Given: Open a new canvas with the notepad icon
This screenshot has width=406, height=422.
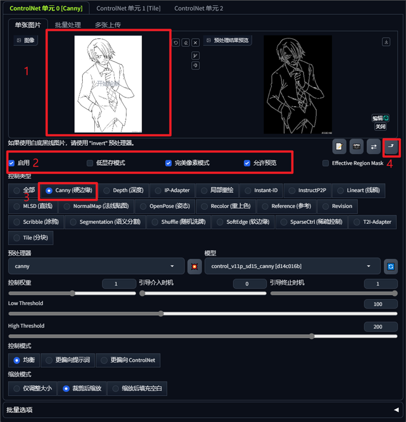Looking at the screenshot, I should pyautogui.click(x=339, y=146).
